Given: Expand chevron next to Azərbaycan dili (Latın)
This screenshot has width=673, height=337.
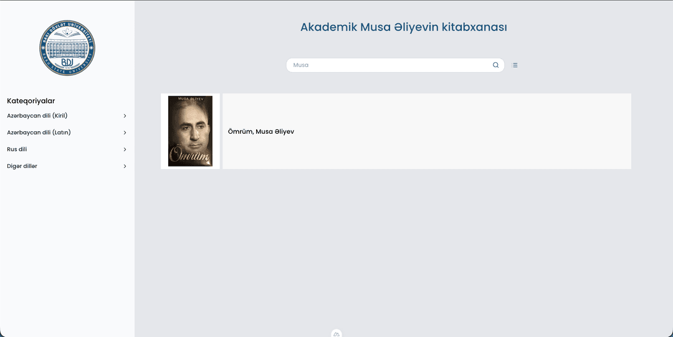Looking at the screenshot, I should click(125, 132).
